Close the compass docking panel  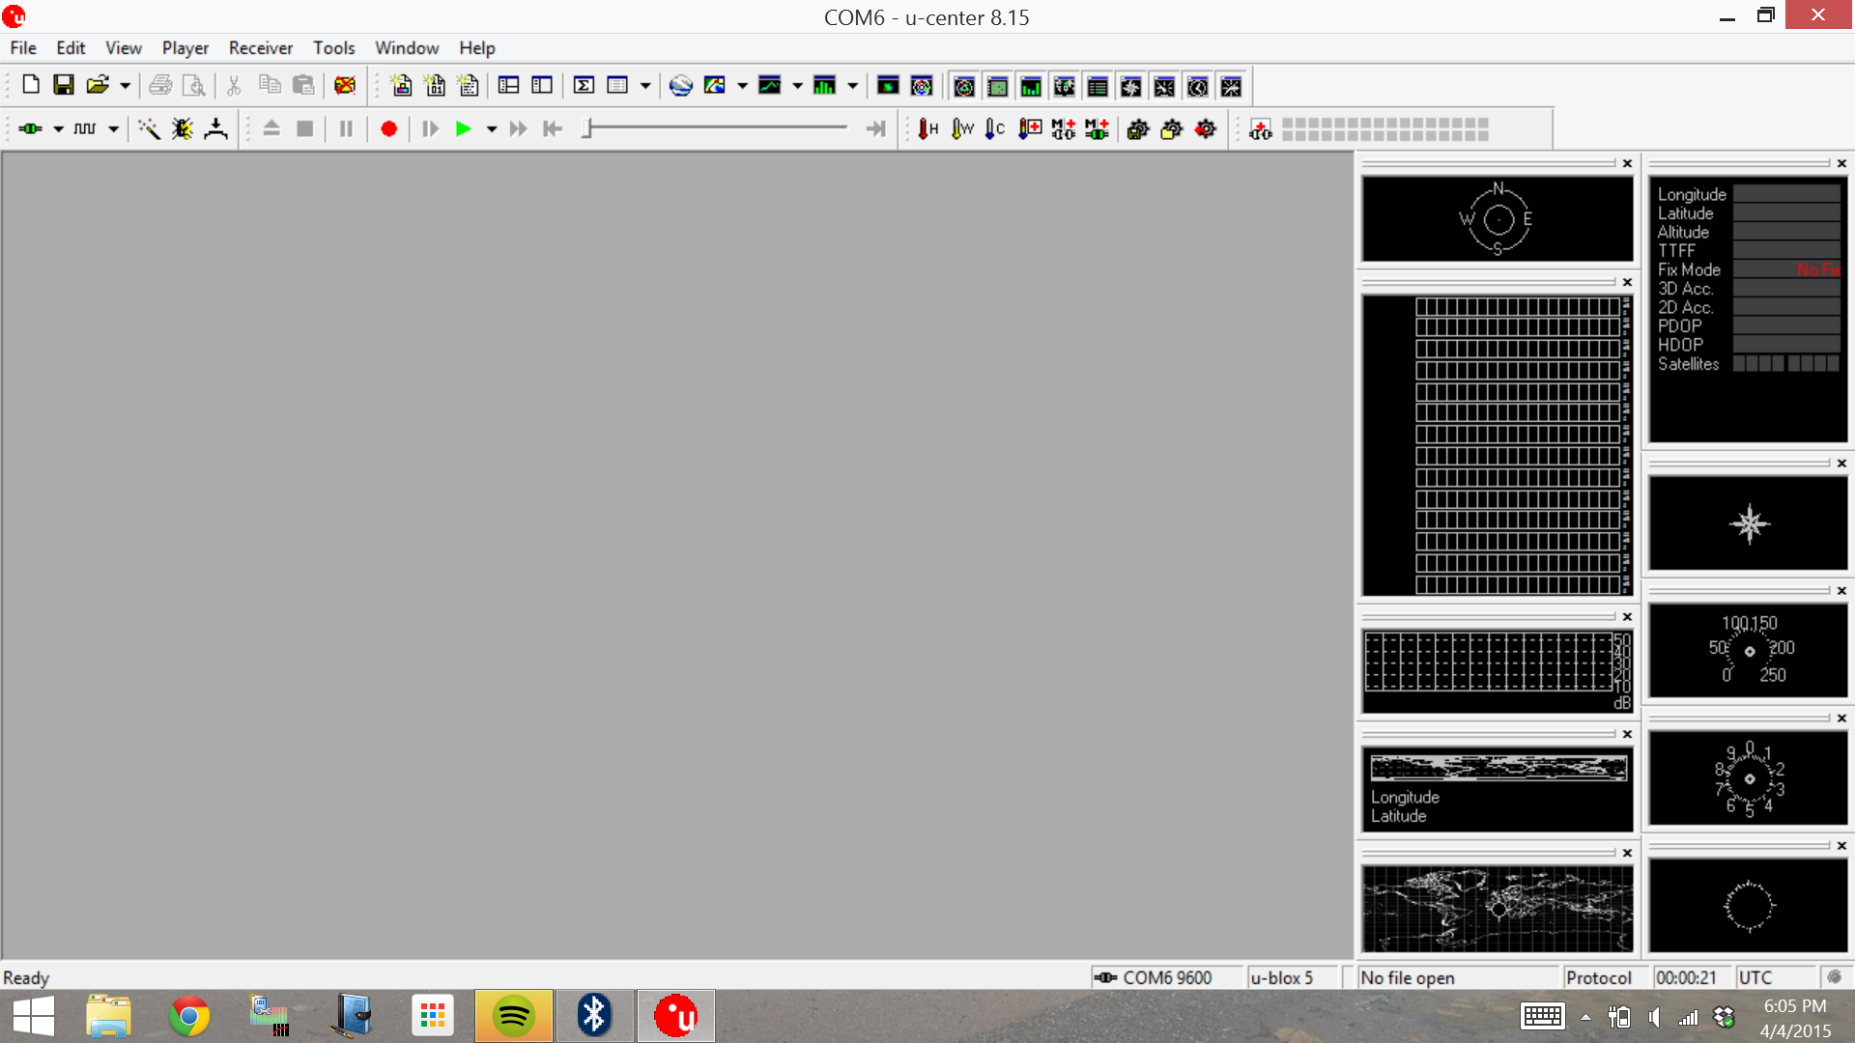pos(1626,163)
